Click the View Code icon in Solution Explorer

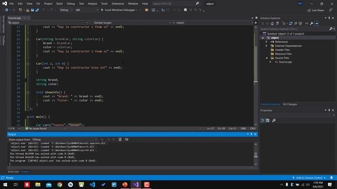[x=306, y=24]
